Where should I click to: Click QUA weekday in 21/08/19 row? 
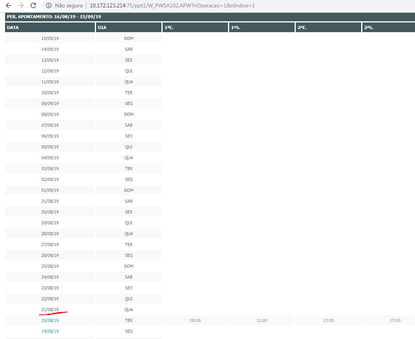(129, 310)
